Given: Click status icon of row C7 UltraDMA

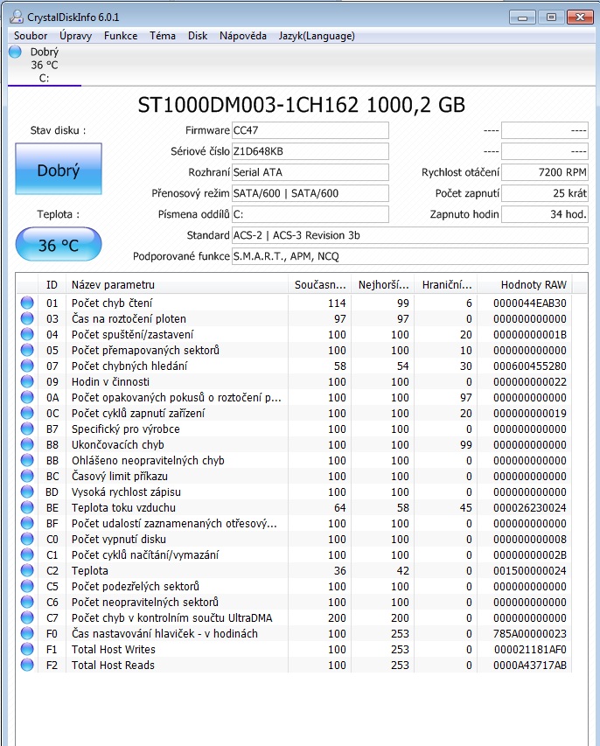Looking at the screenshot, I should (27, 617).
